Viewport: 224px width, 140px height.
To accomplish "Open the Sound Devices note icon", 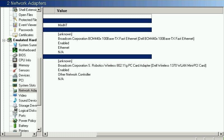I will pos(15,101).
